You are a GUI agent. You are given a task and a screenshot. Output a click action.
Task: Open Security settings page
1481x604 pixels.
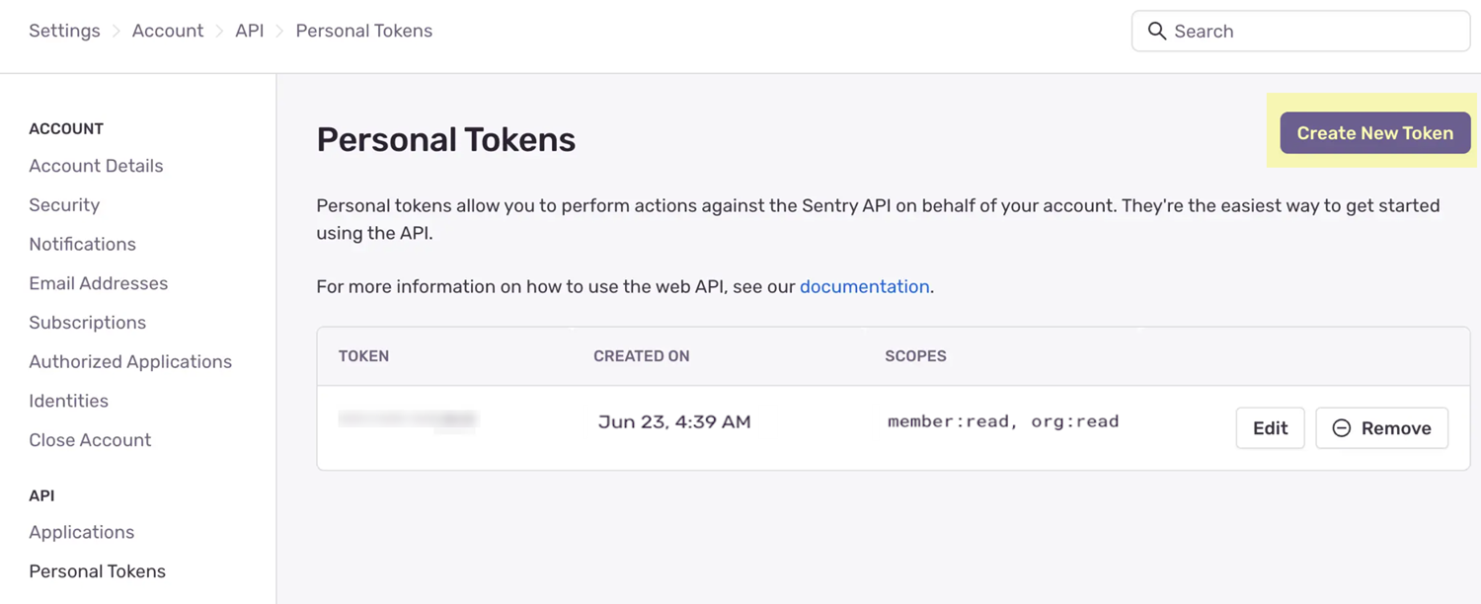[64, 205]
